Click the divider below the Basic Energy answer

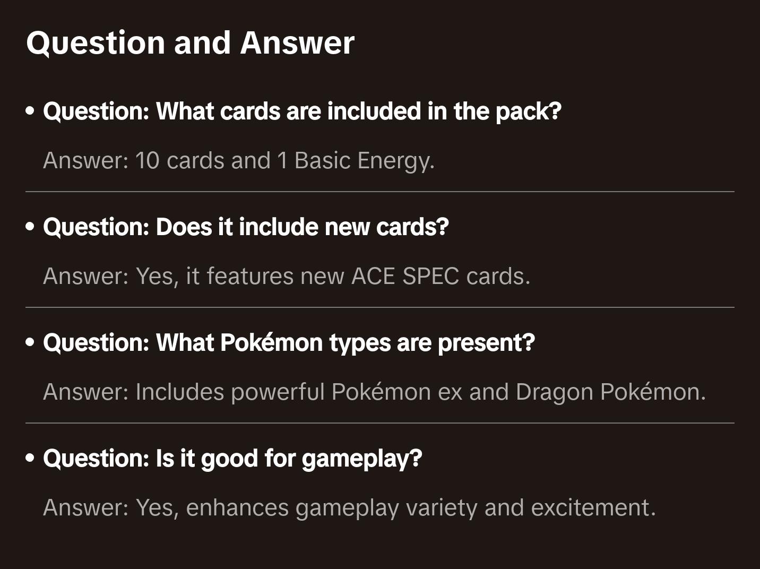(380, 192)
